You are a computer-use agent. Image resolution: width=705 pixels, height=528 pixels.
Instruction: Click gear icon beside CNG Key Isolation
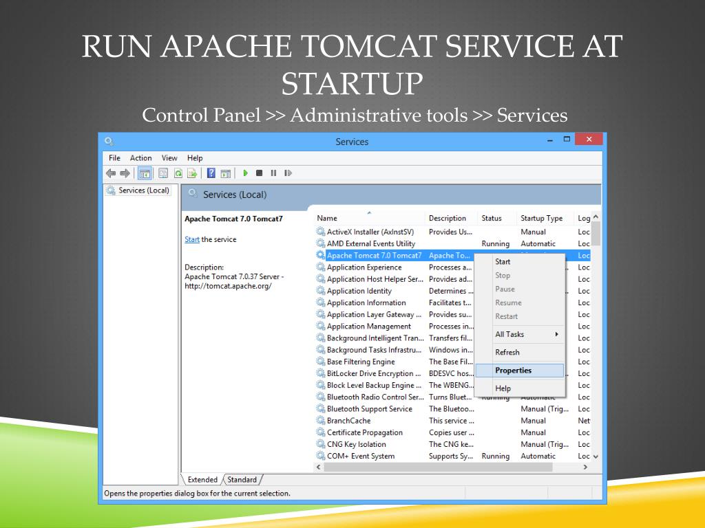pyautogui.click(x=321, y=444)
